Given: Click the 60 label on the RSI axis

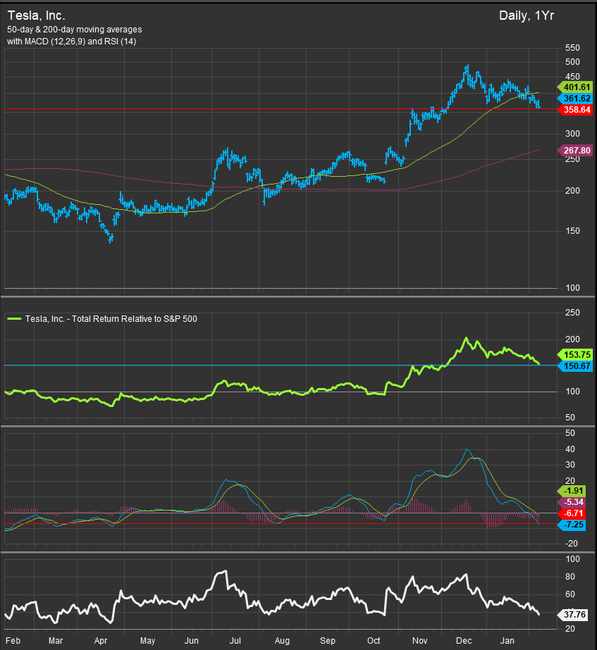Looking at the screenshot, I should 570,594.
